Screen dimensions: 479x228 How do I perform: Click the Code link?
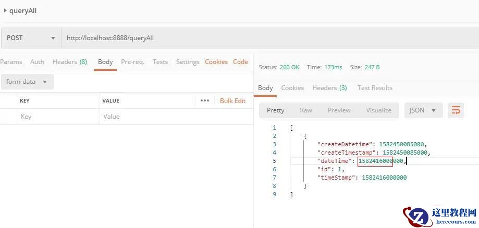coord(240,62)
